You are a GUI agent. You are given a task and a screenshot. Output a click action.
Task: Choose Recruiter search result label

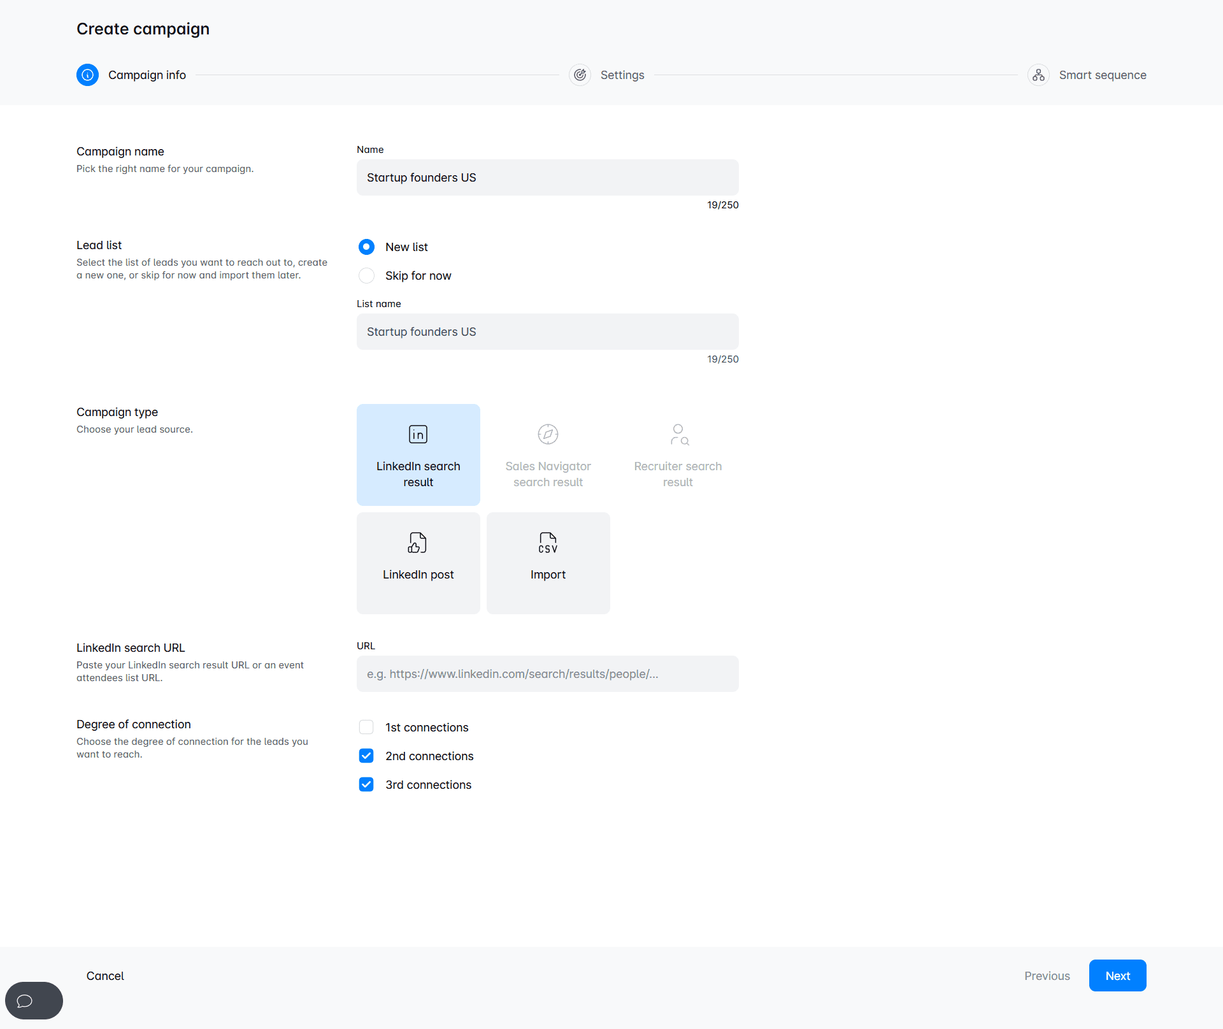pyautogui.click(x=678, y=474)
